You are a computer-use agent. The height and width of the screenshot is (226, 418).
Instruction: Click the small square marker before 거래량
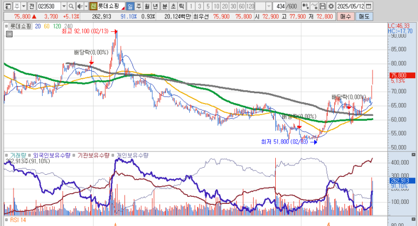click(x=6, y=155)
